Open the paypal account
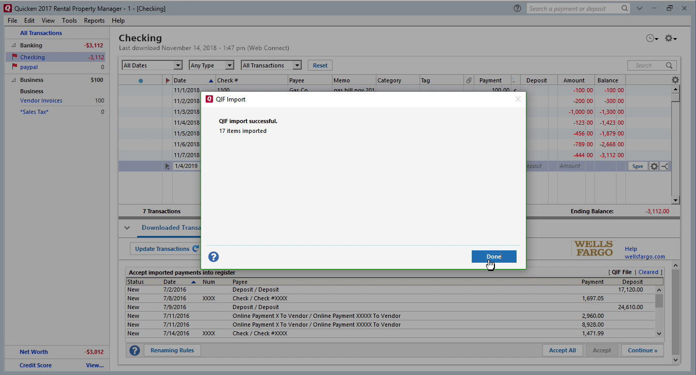The image size is (696, 375). pyautogui.click(x=29, y=67)
